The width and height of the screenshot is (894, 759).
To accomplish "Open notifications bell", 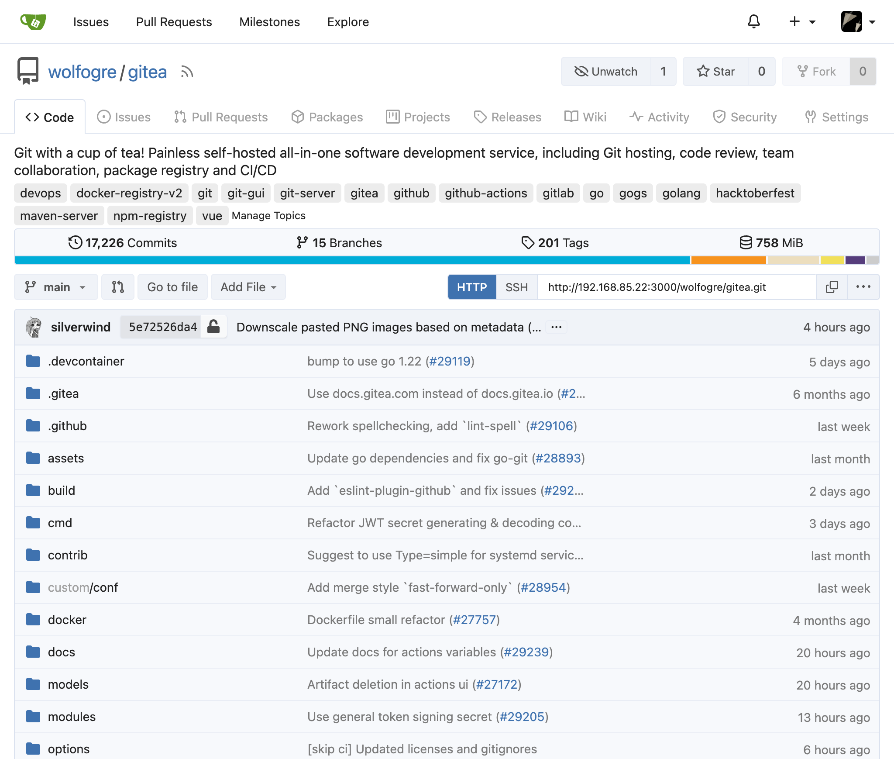I will [754, 21].
